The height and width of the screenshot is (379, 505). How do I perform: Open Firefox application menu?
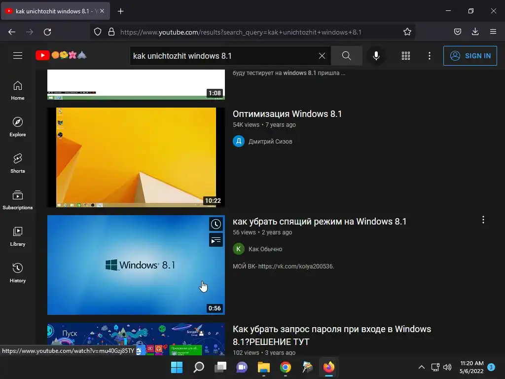tap(493, 32)
